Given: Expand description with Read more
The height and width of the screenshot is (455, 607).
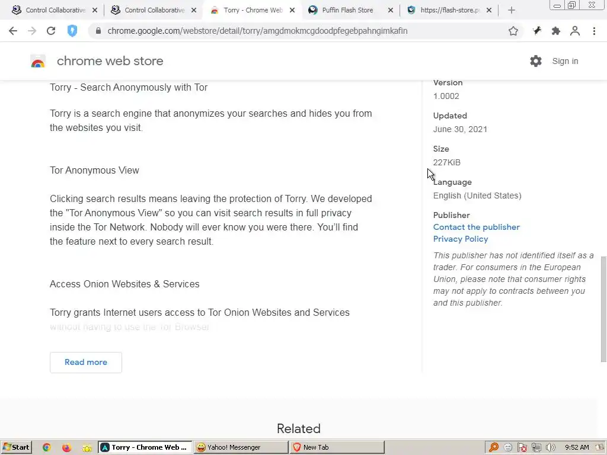Looking at the screenshot, I should (x=86, y=363).
